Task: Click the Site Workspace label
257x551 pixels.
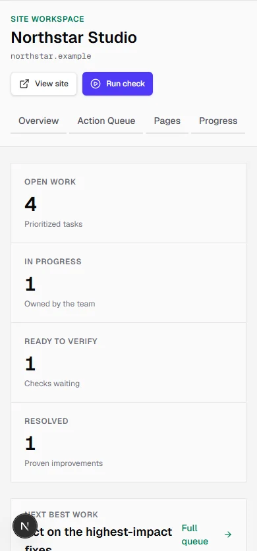Action: (x=47, y=19)
